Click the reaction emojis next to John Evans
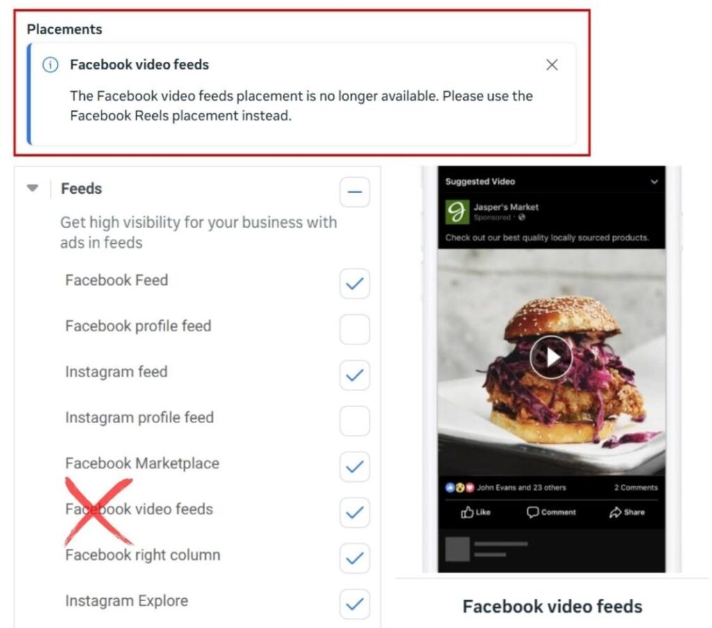This screenshot has width=712, height=628. click(460, 488)
